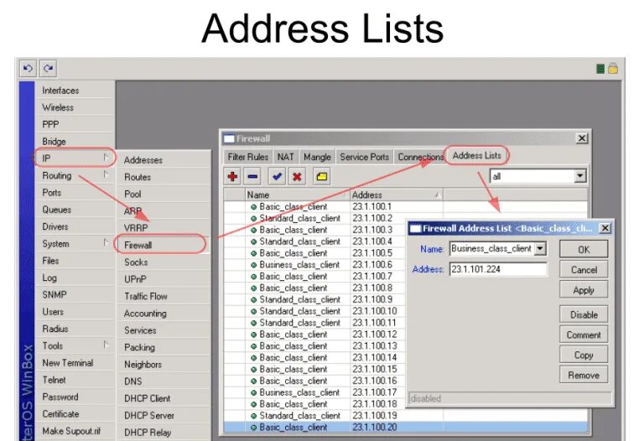Switch to the Service Ports tab
The image size is (644, 441).
(364, 157)
